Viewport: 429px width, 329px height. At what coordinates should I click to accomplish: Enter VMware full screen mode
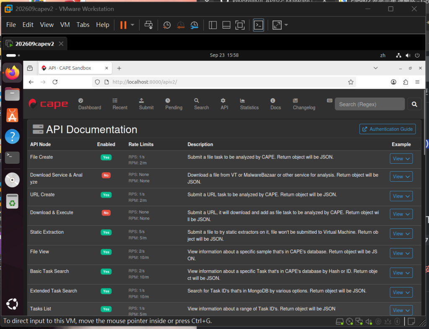pos(240,25)
